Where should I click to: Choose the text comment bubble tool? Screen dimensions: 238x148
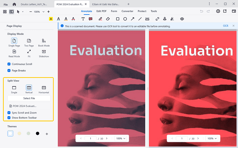pos(91,19)
